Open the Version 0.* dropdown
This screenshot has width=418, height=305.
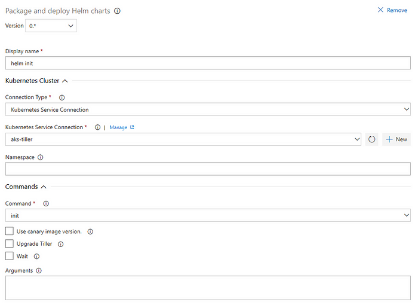point(51,26)
